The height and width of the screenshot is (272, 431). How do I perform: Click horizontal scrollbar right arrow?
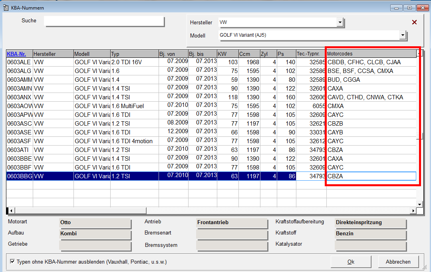[413, 211]
